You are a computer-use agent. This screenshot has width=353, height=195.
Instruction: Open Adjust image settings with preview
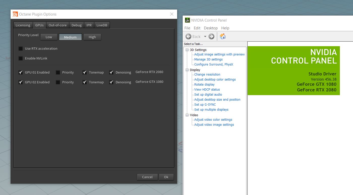[219, 54]
